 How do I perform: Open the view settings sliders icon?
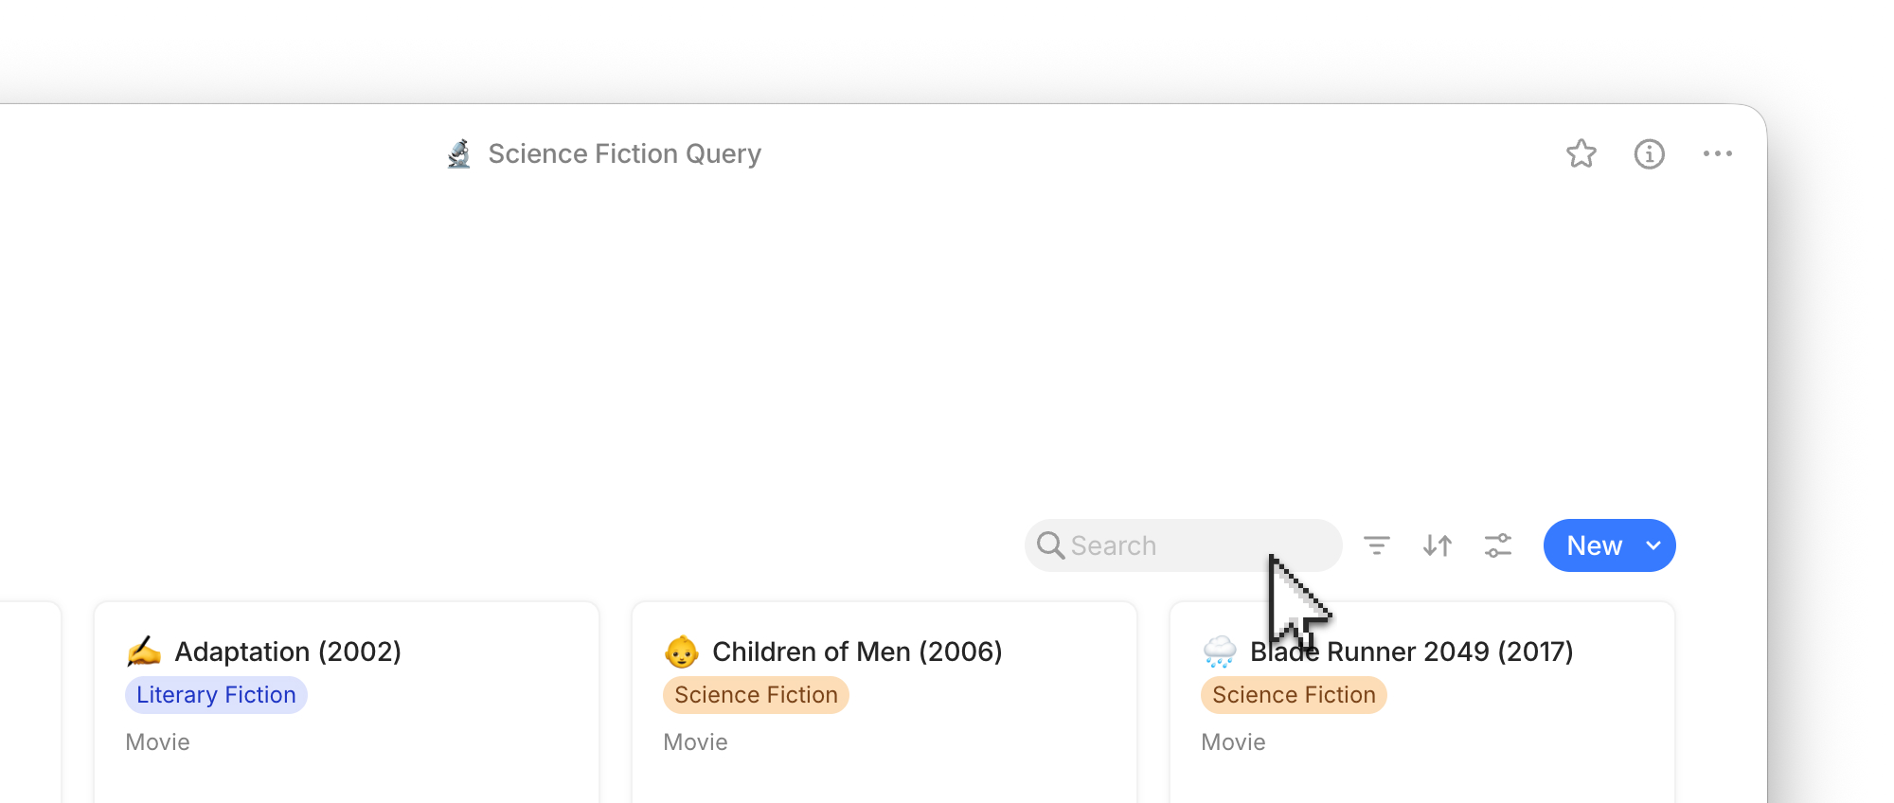1498,545
